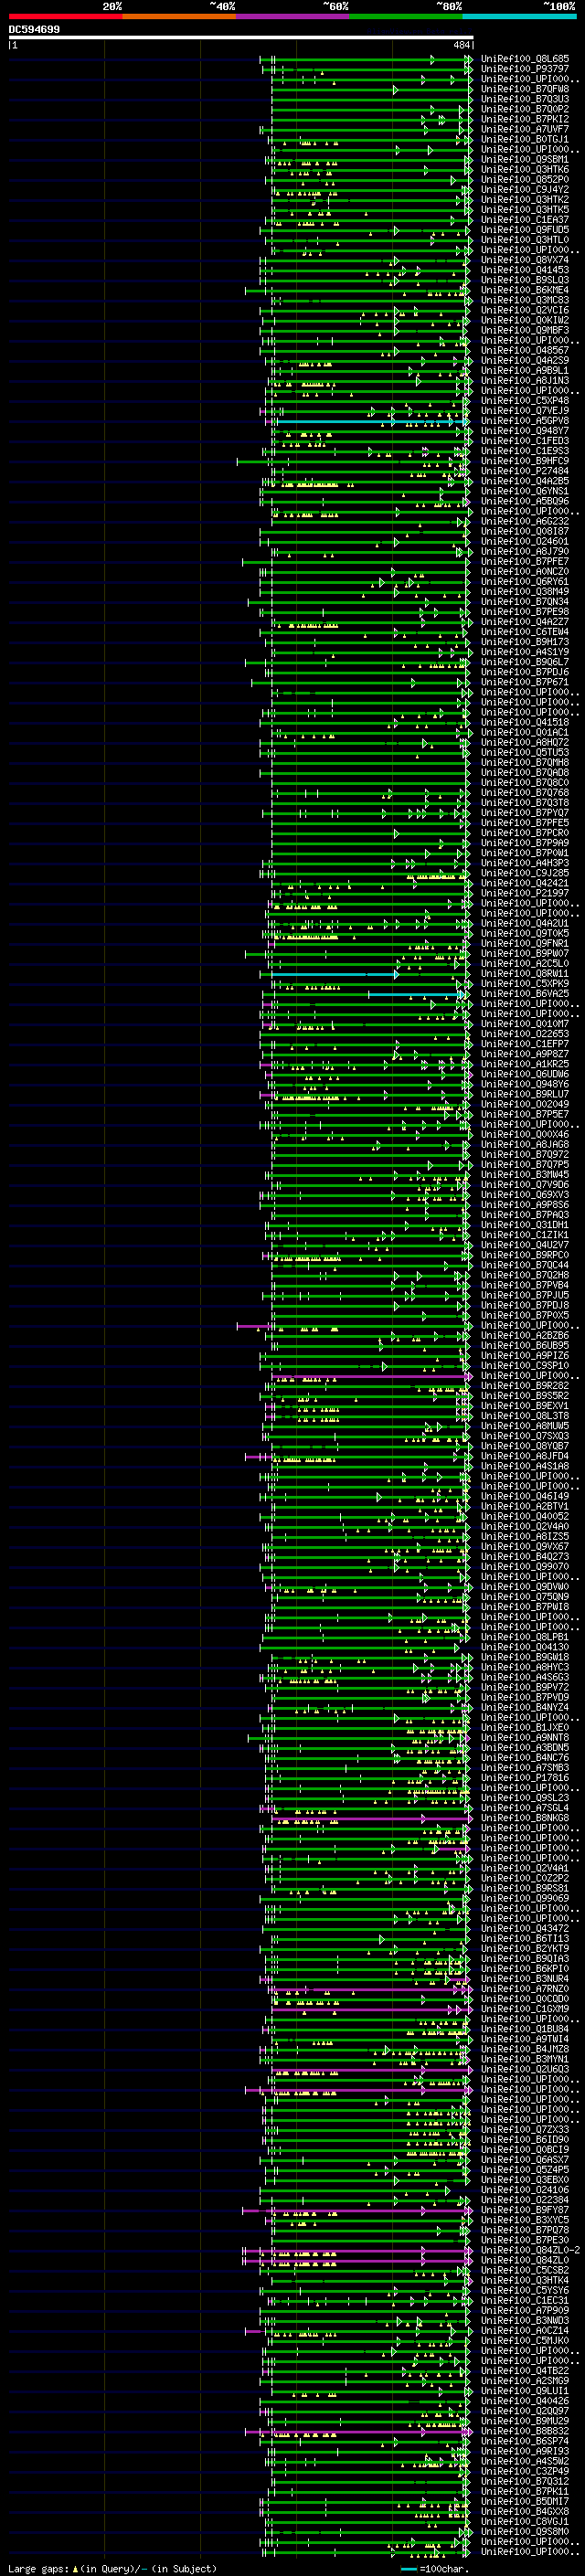Select subject label UniRef100_Q4TB22
The height and width of the screenshot is (2576, 585).
click(x=525, y=2370)
